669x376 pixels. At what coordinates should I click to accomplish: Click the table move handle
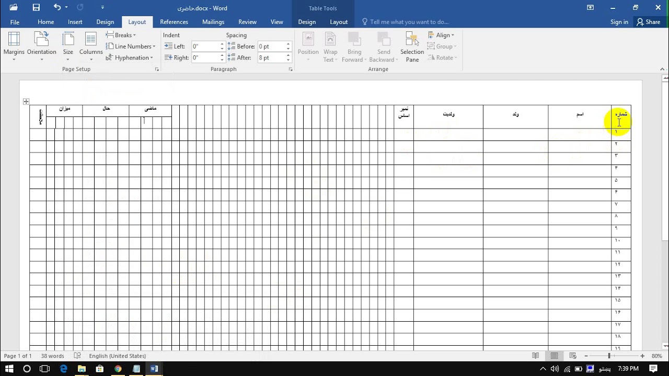coord(26,102)
